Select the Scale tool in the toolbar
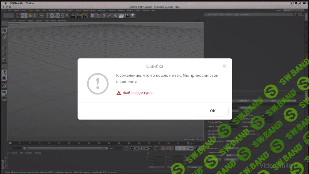The height and width of the screenshot is (174, 309). tap(30, 16)
